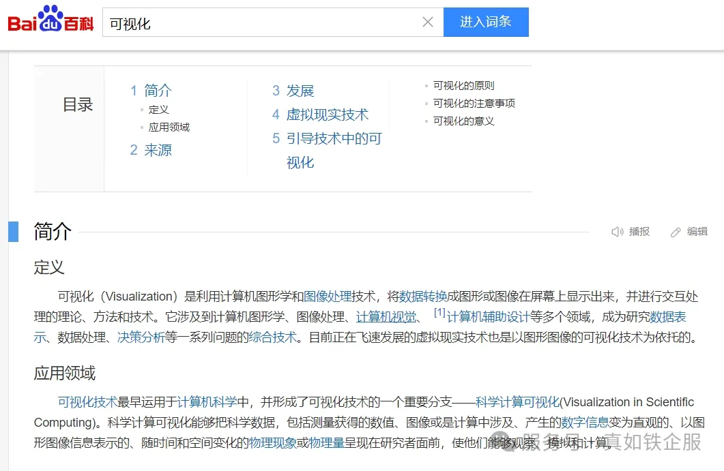Select 定义 under 简介 in the contents
Viewport: 724px width, 471px height.
(159, 108)
